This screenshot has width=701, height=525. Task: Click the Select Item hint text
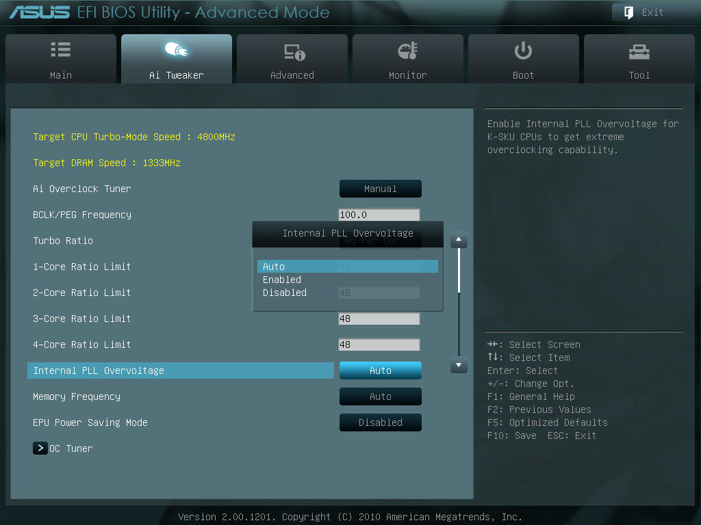coord(539,358)
